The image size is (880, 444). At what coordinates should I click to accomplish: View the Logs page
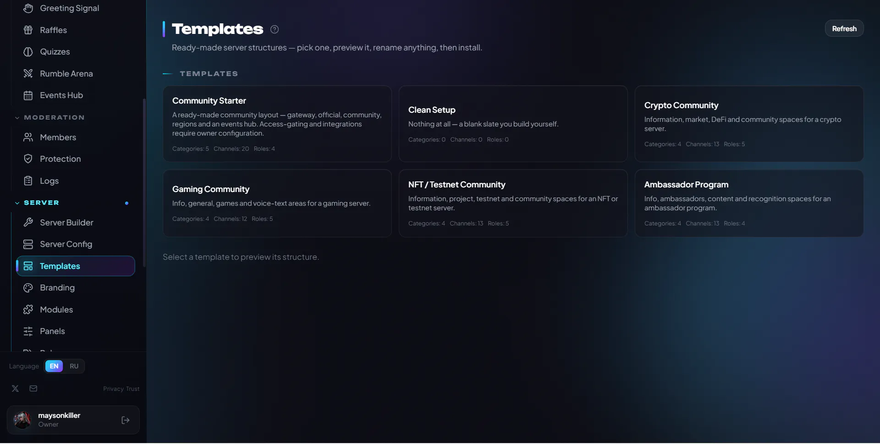(76, 181)
